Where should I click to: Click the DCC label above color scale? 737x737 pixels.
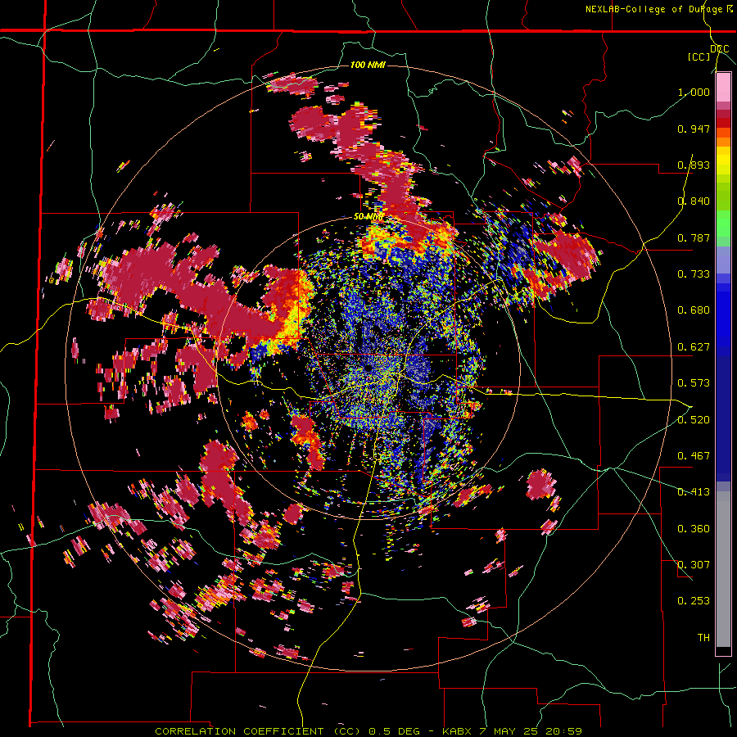(x=719, y=49)
